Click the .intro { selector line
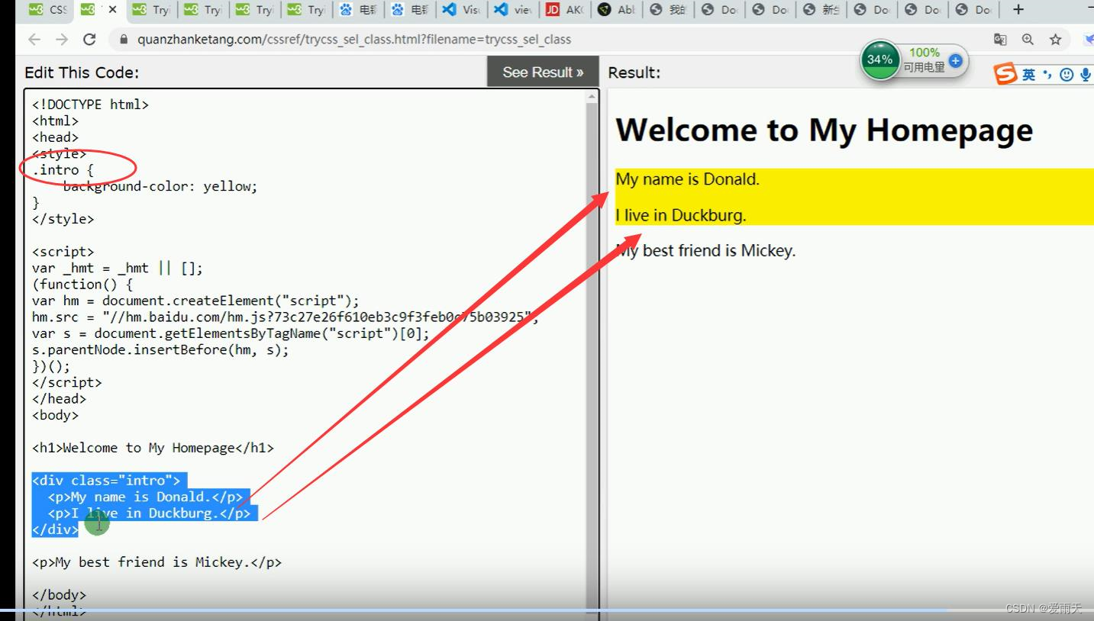Screen dimensions: 1094x621 [63, 170]
